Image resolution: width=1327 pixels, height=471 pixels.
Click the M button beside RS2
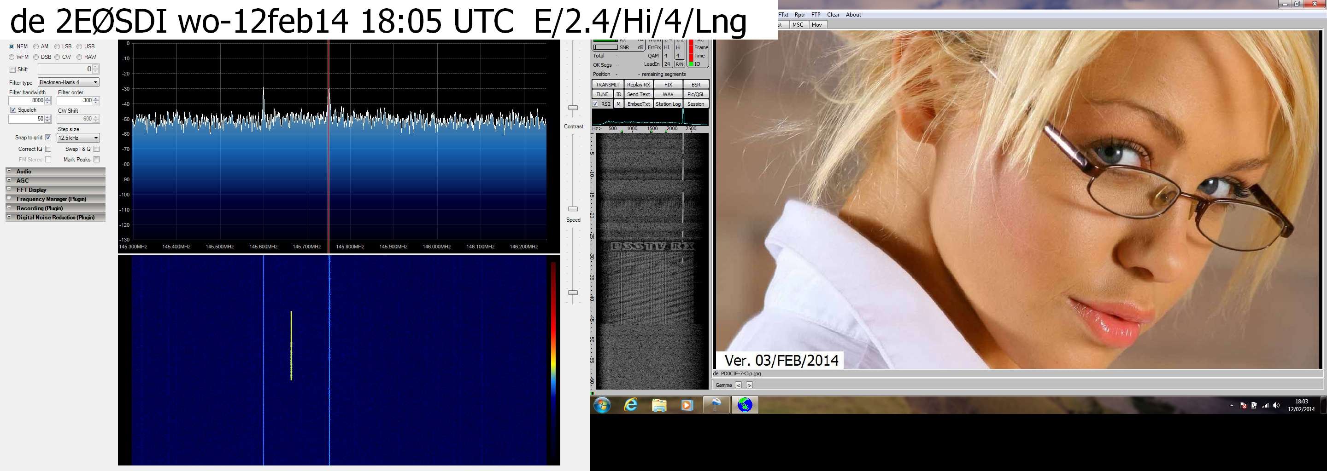click(x=619, y=104)
